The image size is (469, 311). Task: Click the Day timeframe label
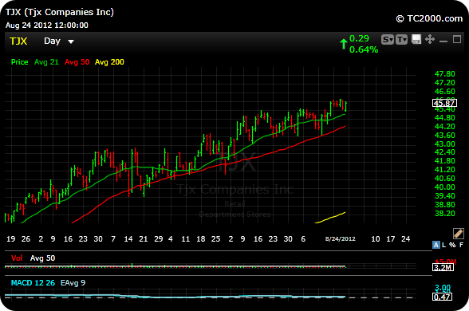coord(52,41)
